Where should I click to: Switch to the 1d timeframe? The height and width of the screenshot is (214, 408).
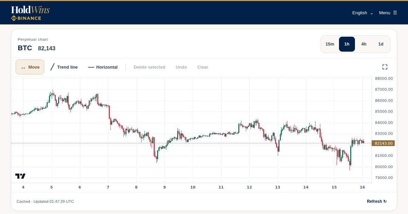[381, 44]
